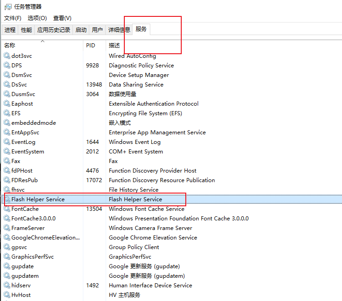Click the gear icon beside HvHost

(7, 295)
